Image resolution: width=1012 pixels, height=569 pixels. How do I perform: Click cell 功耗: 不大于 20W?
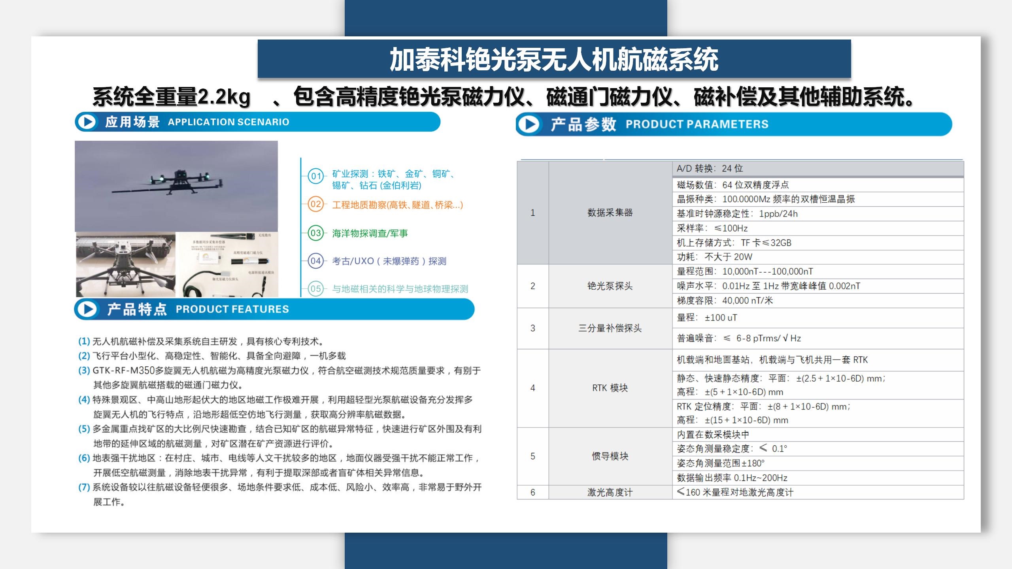[x=818, y=257]
